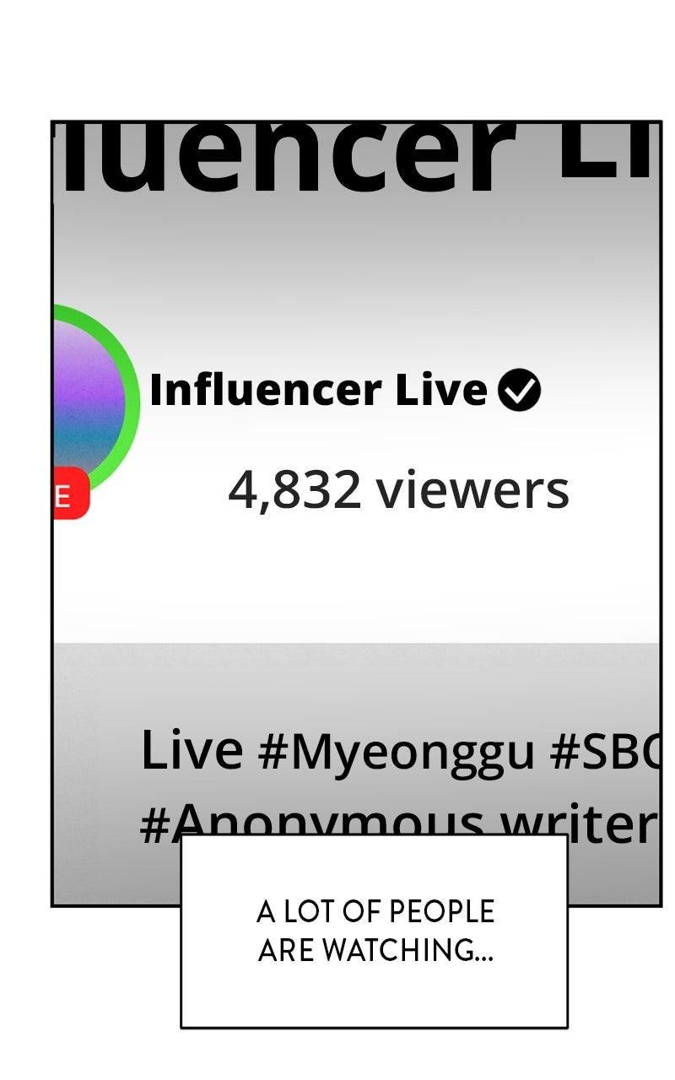Open the purple gradient profile avatar
The height and width of the screenshot is (1080, 675).
point(89,400)
